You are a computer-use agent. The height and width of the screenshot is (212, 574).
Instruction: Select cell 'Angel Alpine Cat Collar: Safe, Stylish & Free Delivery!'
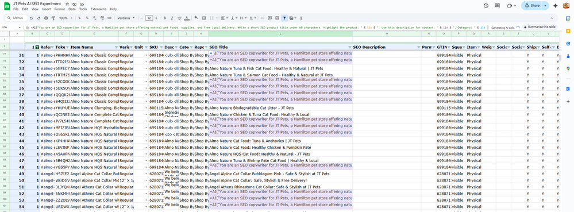280,180
